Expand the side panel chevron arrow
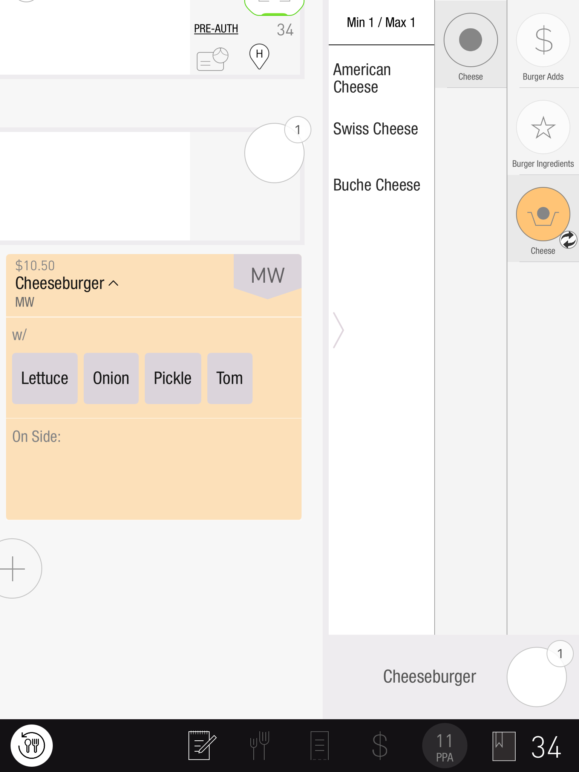 [x=338, y=330]
